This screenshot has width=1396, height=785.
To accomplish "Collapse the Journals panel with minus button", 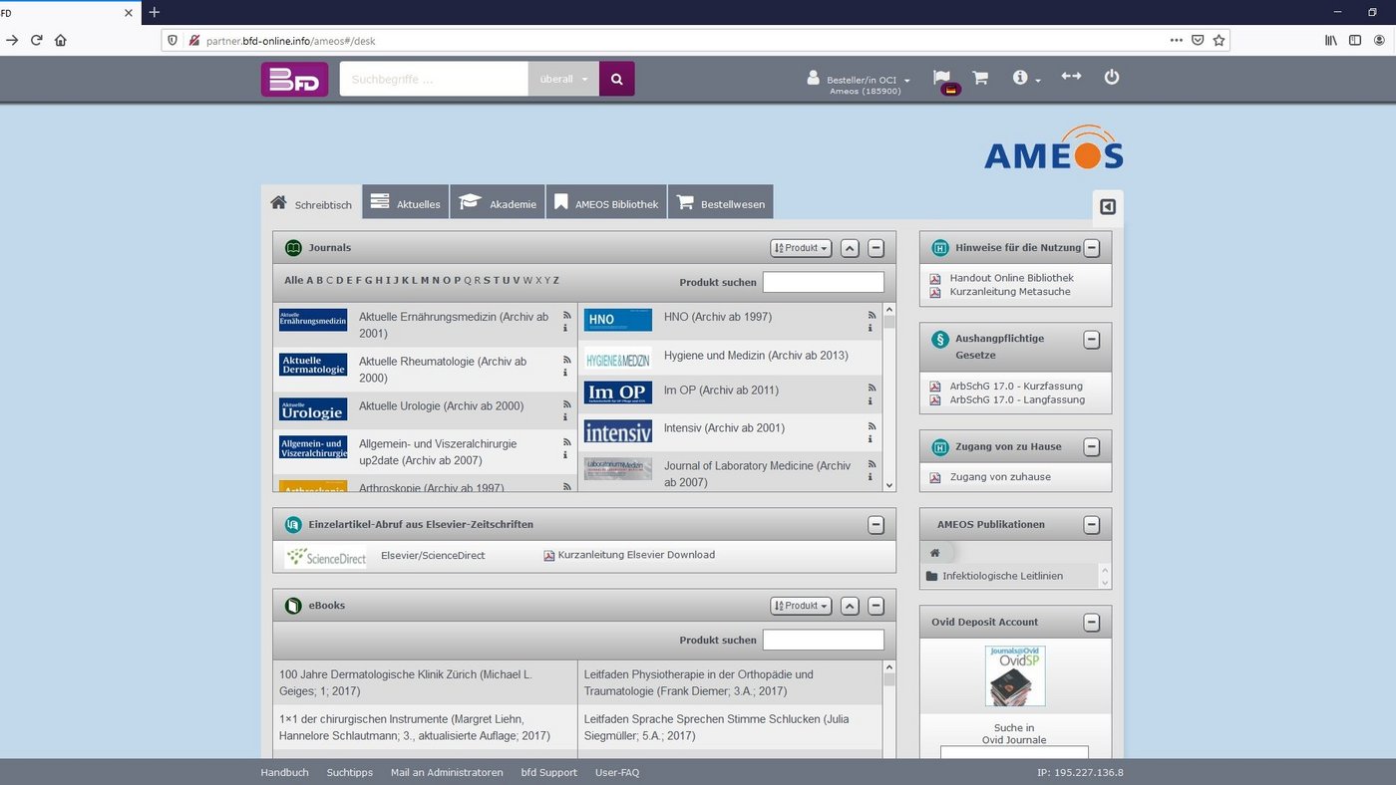I will 875,248.
